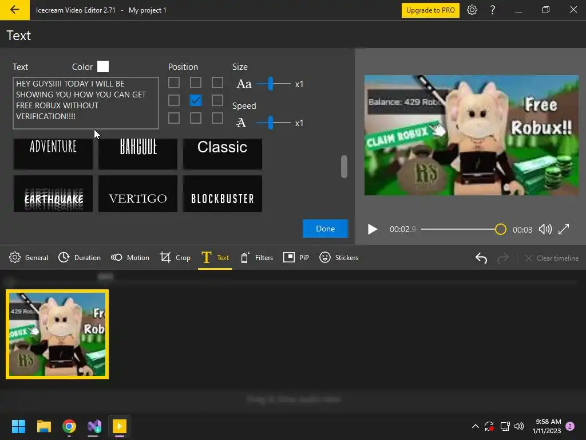Set text position to middle-right checkbox
Screen dimensions: 586x440
217,100
